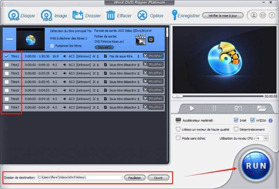The height and width of the screenshot is (189, 279).
Task: Click the hardware accelerator chip icon
Action: (178, 120)
